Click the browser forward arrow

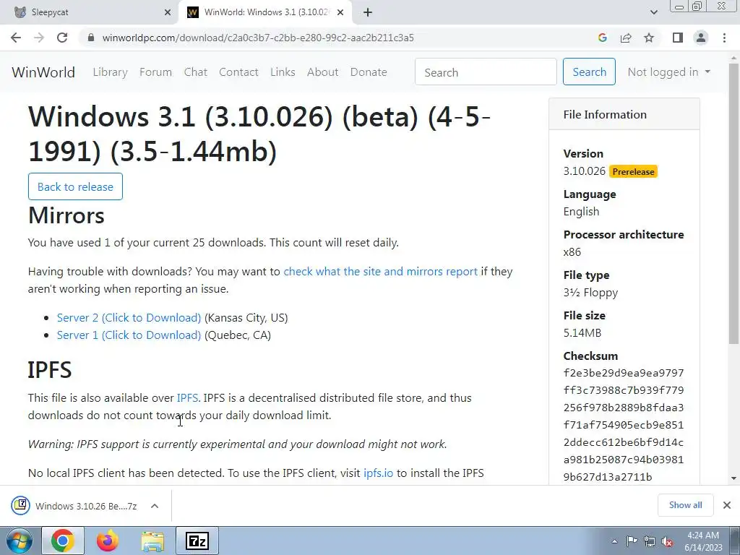pyautogui.click(x=39, y=38)
